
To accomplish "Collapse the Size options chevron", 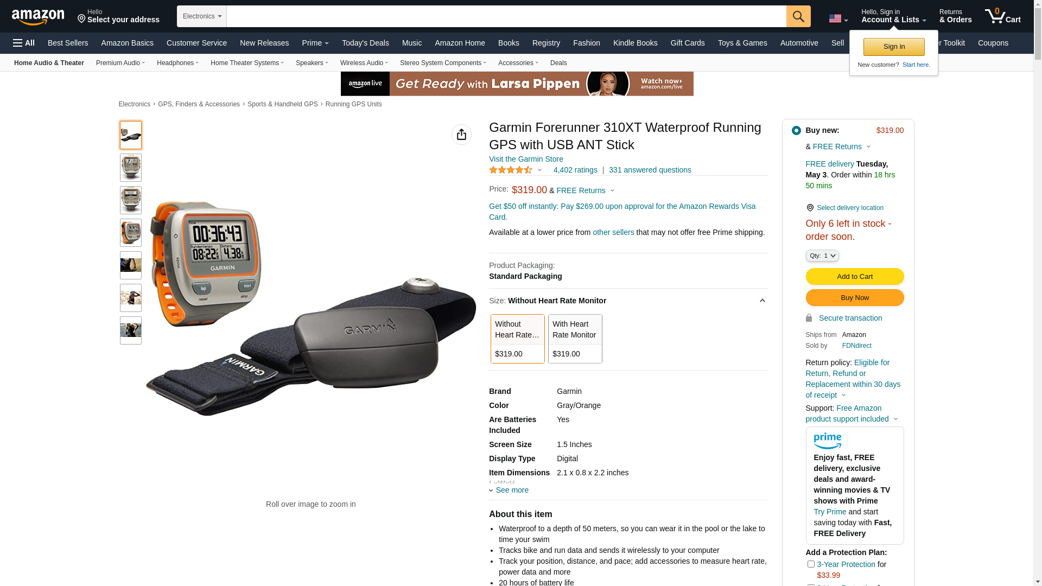I will [x=762, y=301].
